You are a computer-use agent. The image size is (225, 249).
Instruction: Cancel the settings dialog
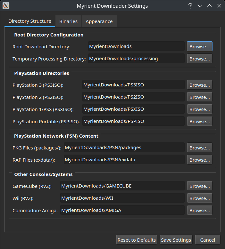pos(207,240)
